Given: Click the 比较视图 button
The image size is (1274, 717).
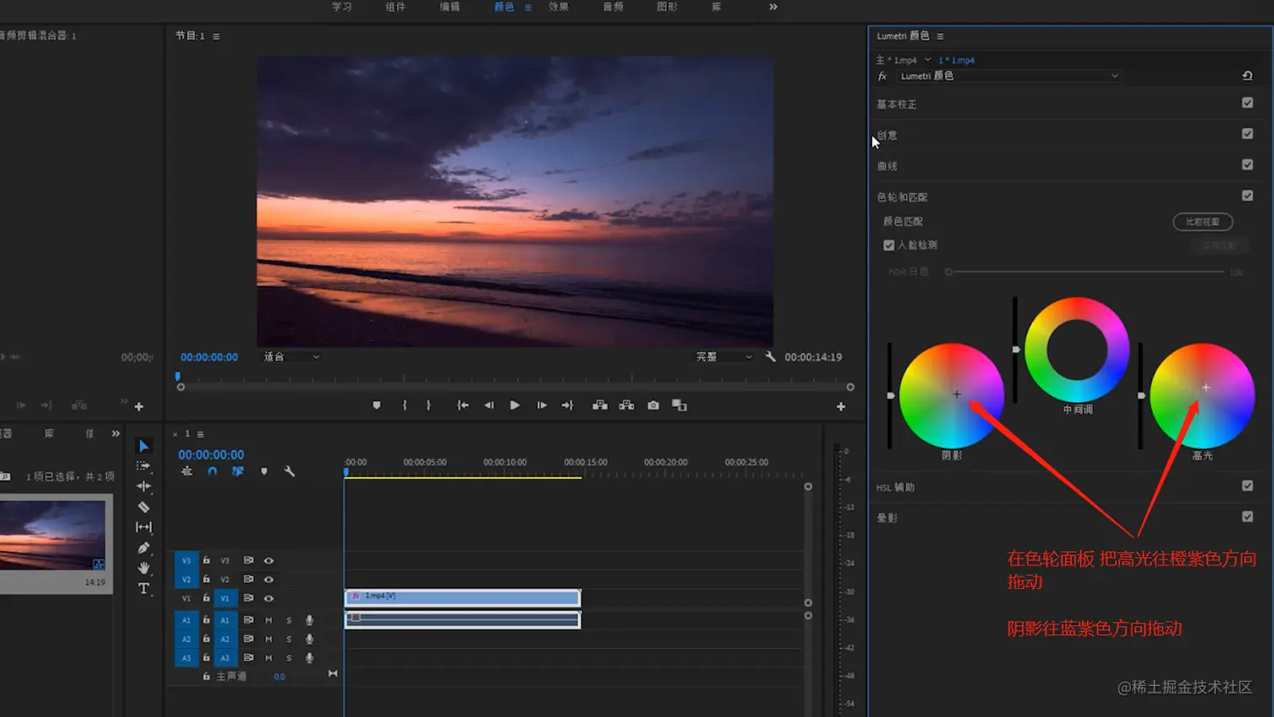Looking at the screenshot, I should 1202,222.
